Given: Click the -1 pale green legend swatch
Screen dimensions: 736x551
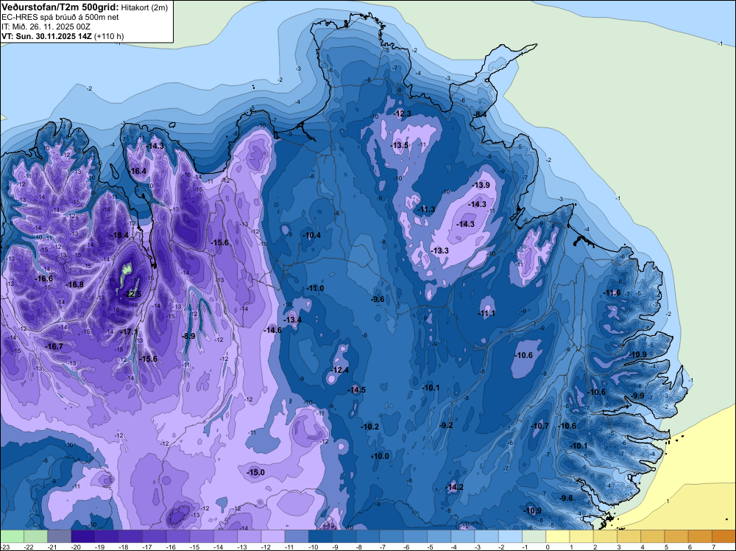Looking at the screenshot, I should tap(534, 536).
